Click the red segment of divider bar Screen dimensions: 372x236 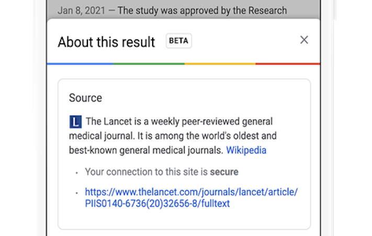288,64
